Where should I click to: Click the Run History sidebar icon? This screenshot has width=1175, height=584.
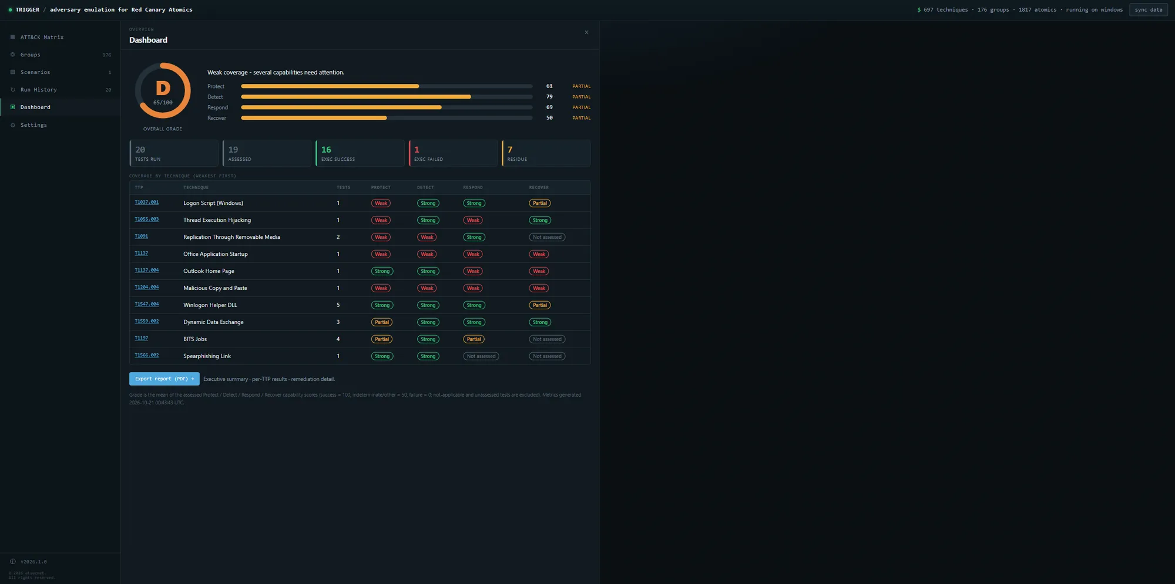pyautogui.click(x=12, y=90)
